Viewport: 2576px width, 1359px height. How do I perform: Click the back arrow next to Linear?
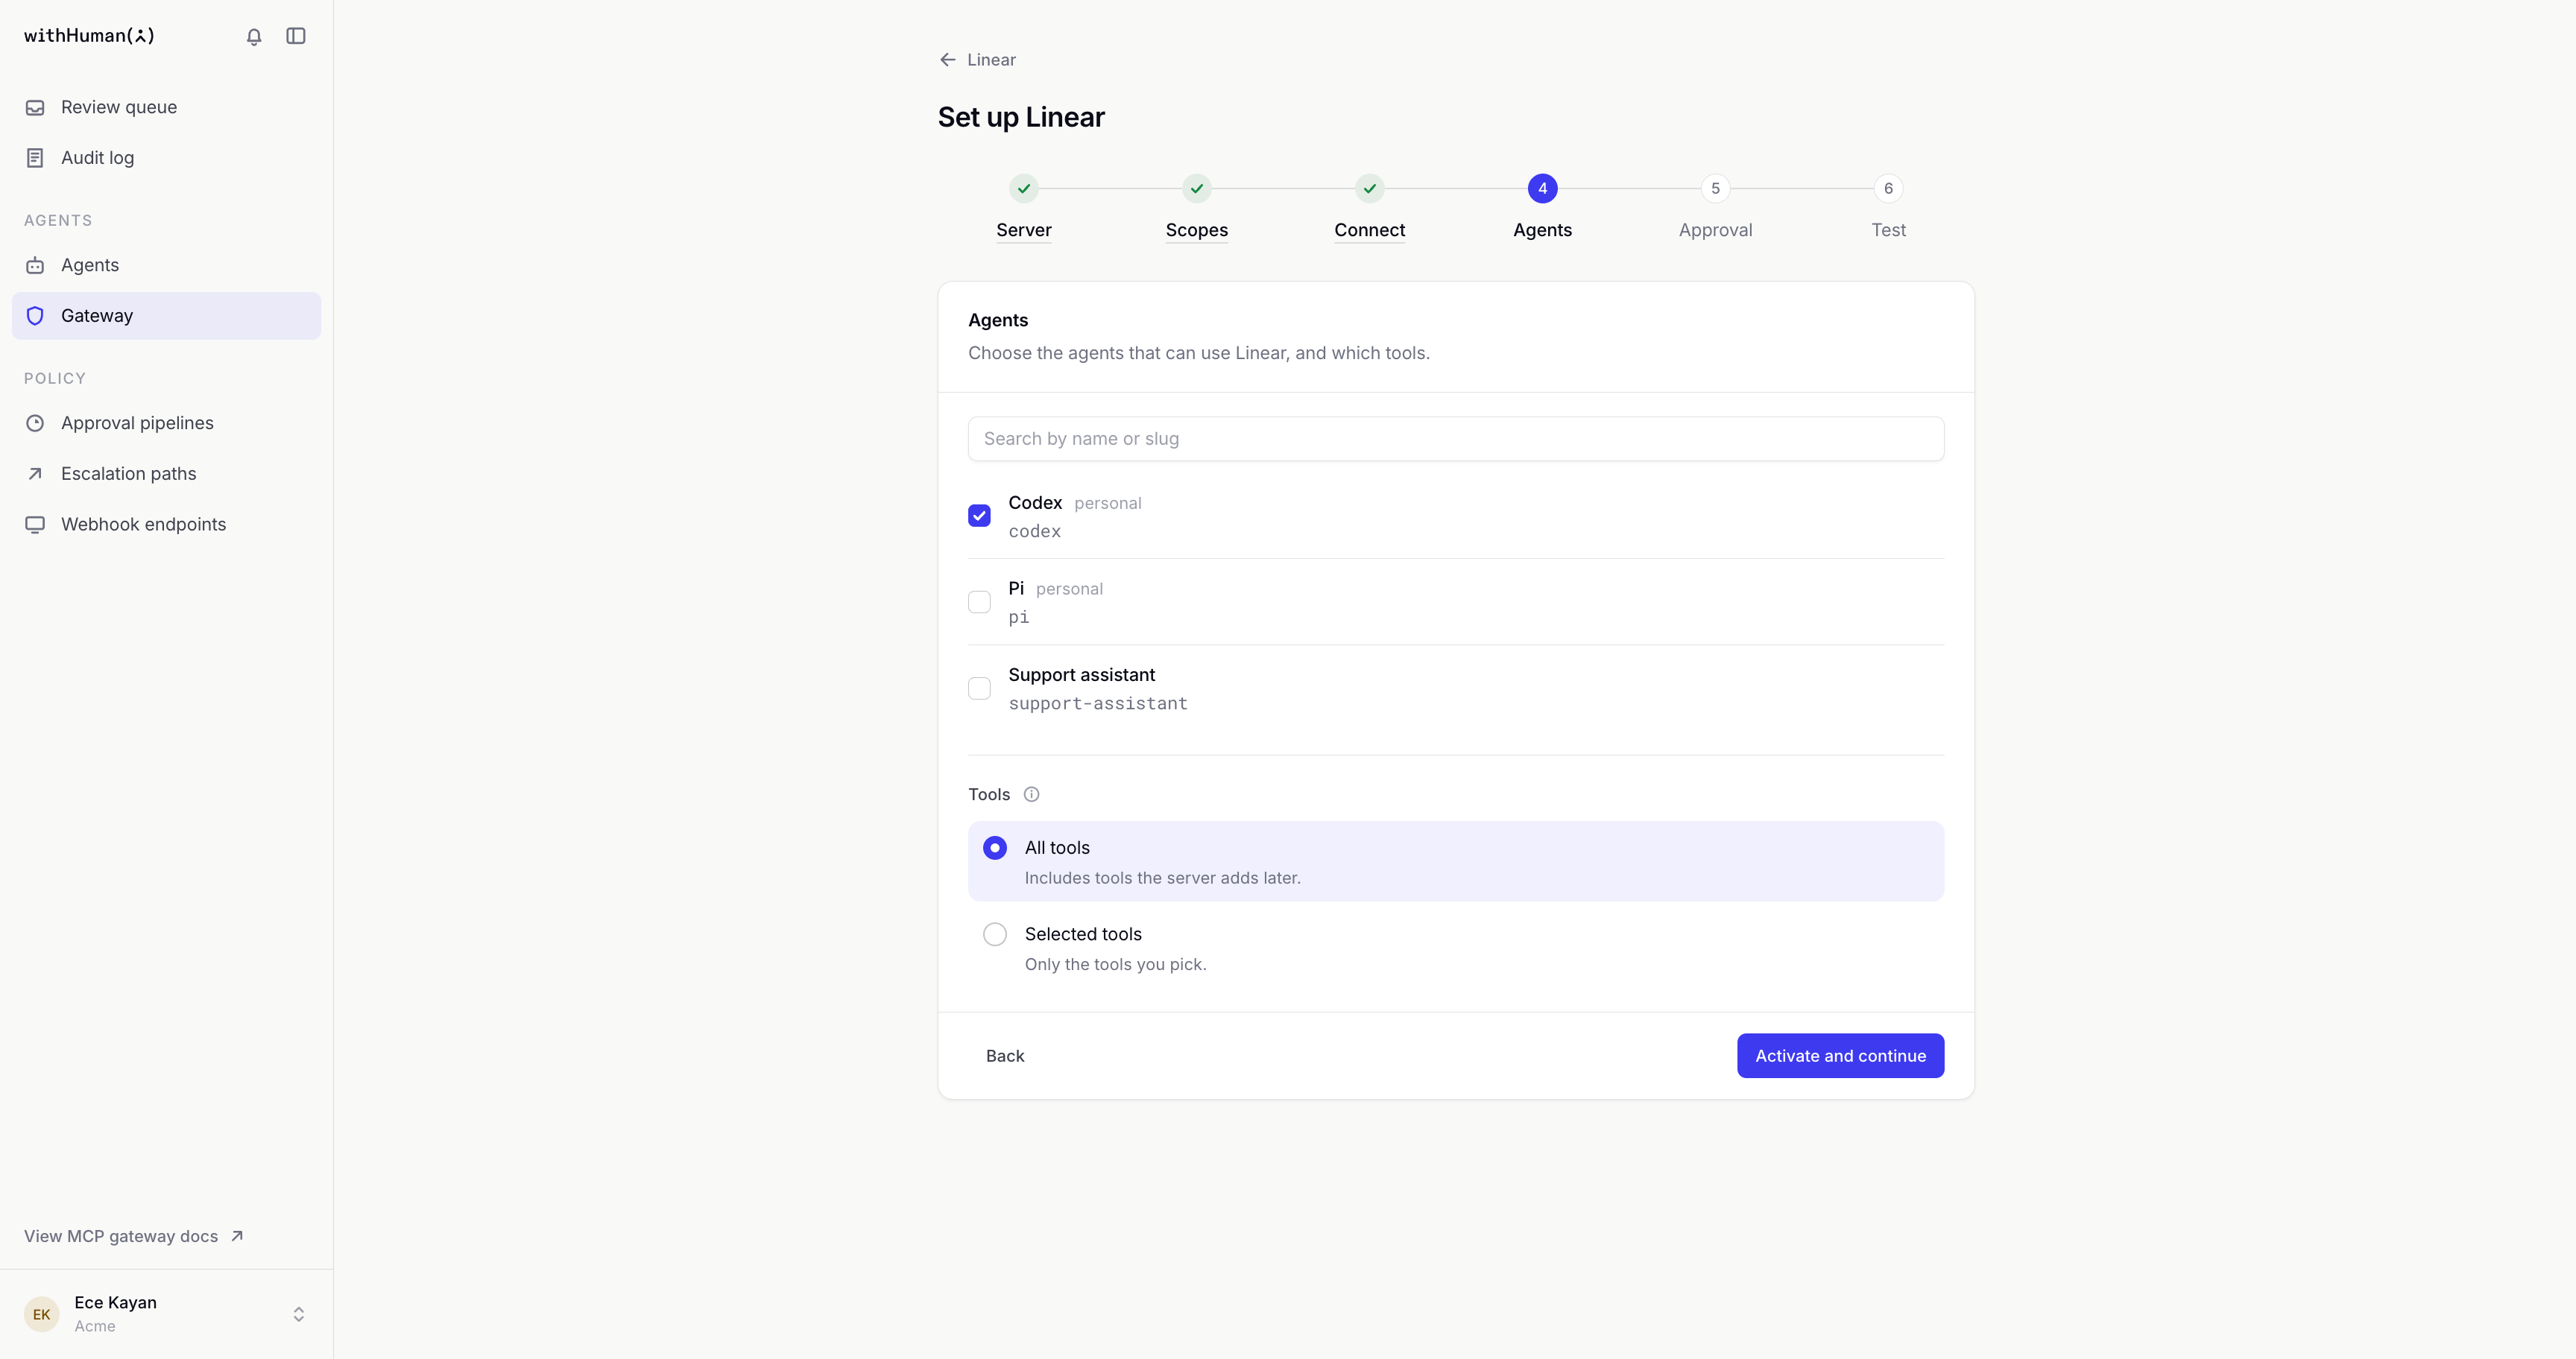948,60
